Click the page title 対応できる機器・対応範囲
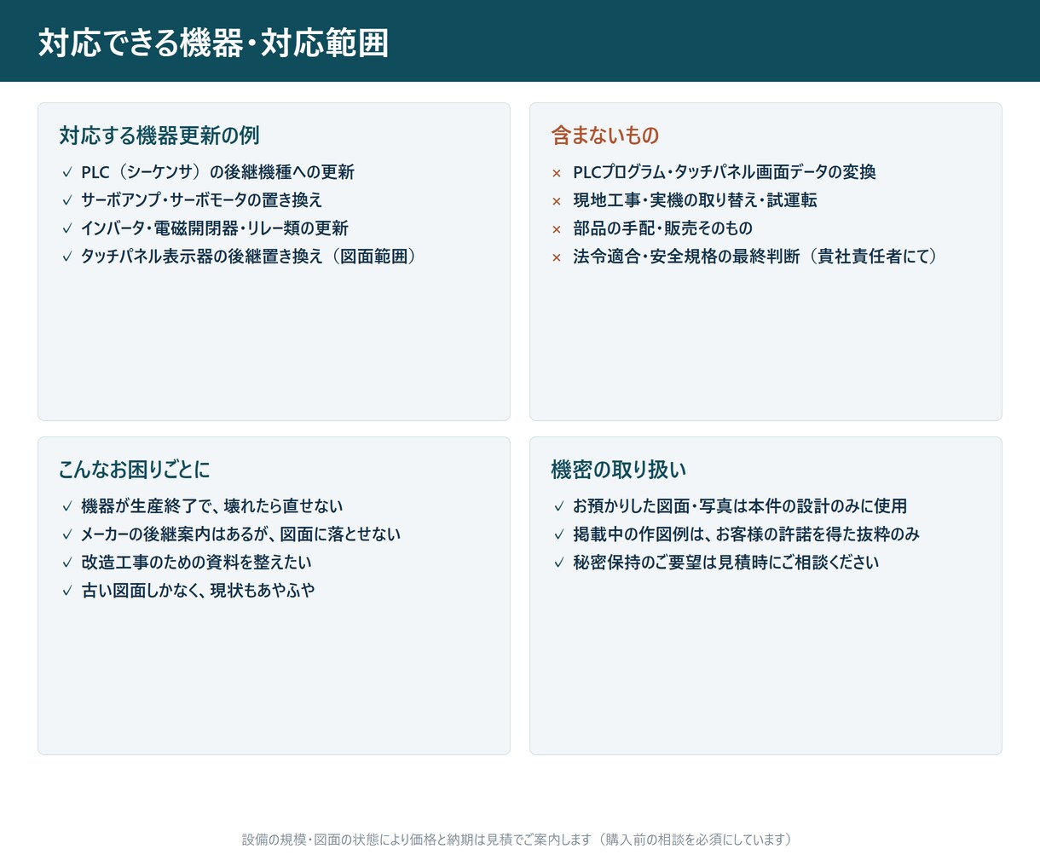The width and height of the screenshot is (1040, 866). click(x=213, y=43)
